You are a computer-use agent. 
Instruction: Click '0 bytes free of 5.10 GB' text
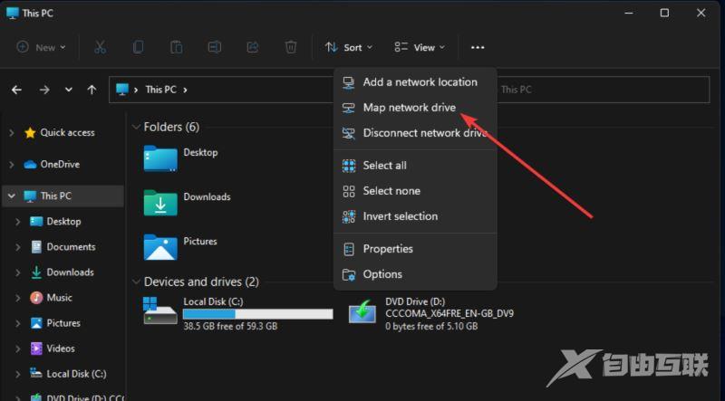tap(431, 326)
